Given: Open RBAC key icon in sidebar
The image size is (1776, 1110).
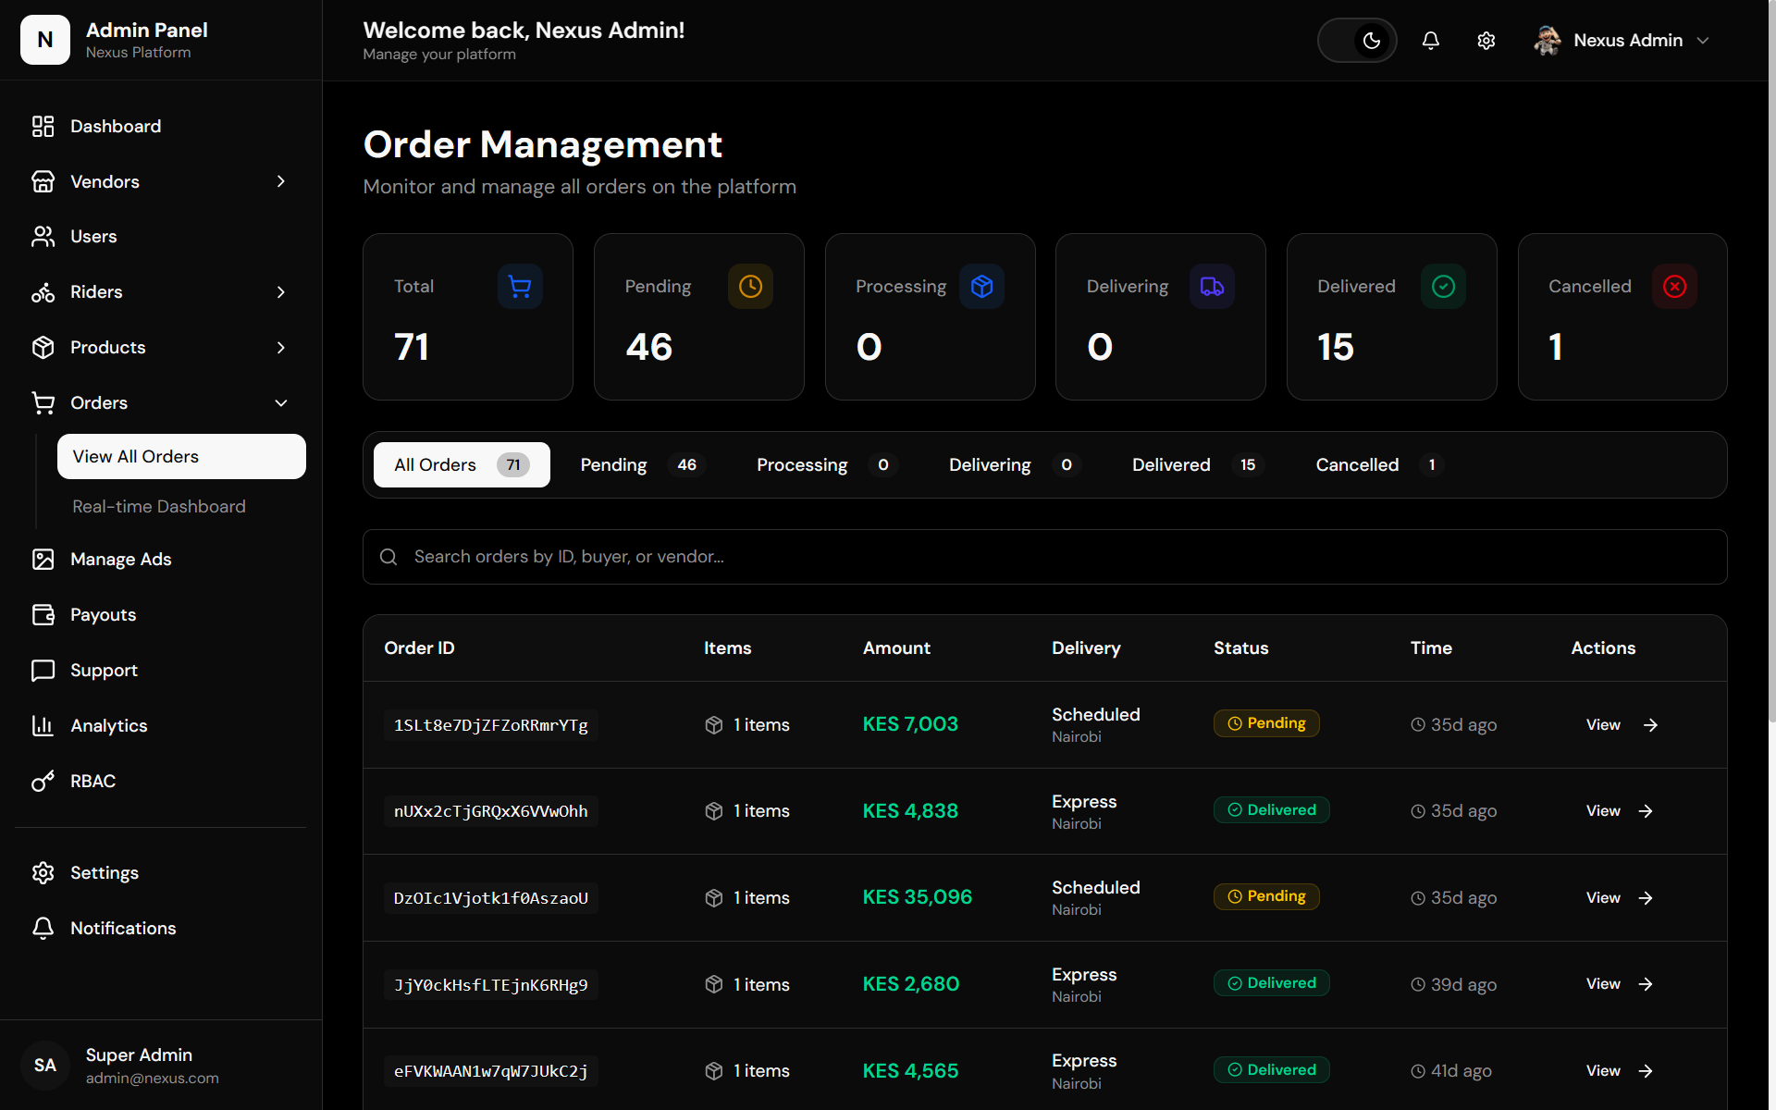Looking at the screenshot, I should [43, 782].
